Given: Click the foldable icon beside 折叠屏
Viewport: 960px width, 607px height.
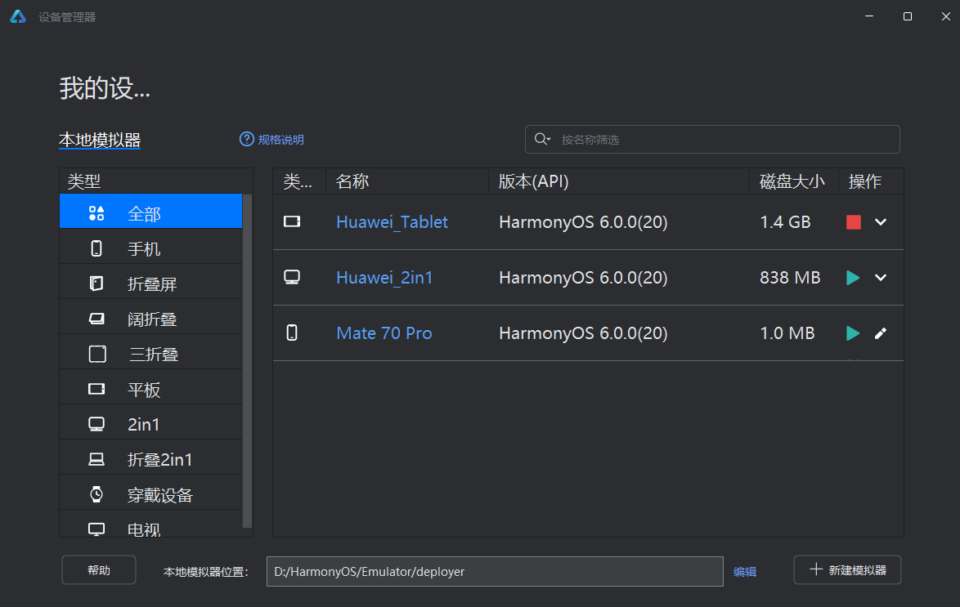Looking at the screenshot, I should coord(96,283).
